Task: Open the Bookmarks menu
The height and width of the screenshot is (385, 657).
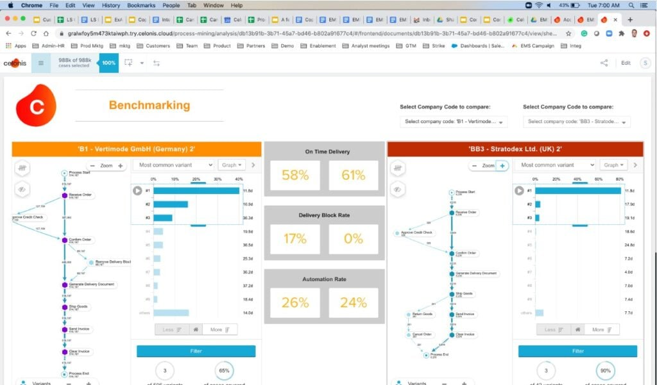Action: (141, 5)
